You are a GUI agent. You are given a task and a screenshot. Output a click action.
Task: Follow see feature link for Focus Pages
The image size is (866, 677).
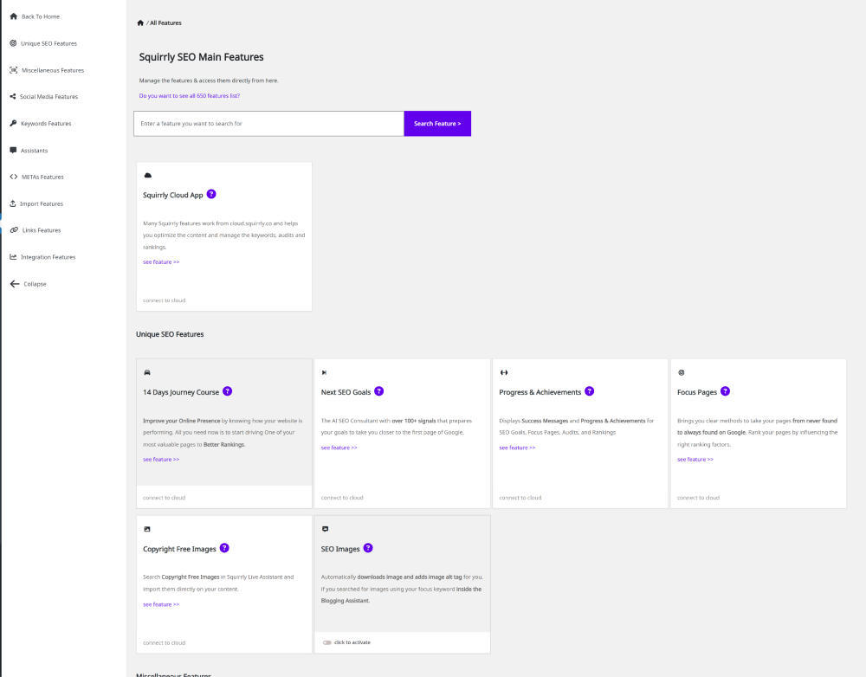(695, 460)
